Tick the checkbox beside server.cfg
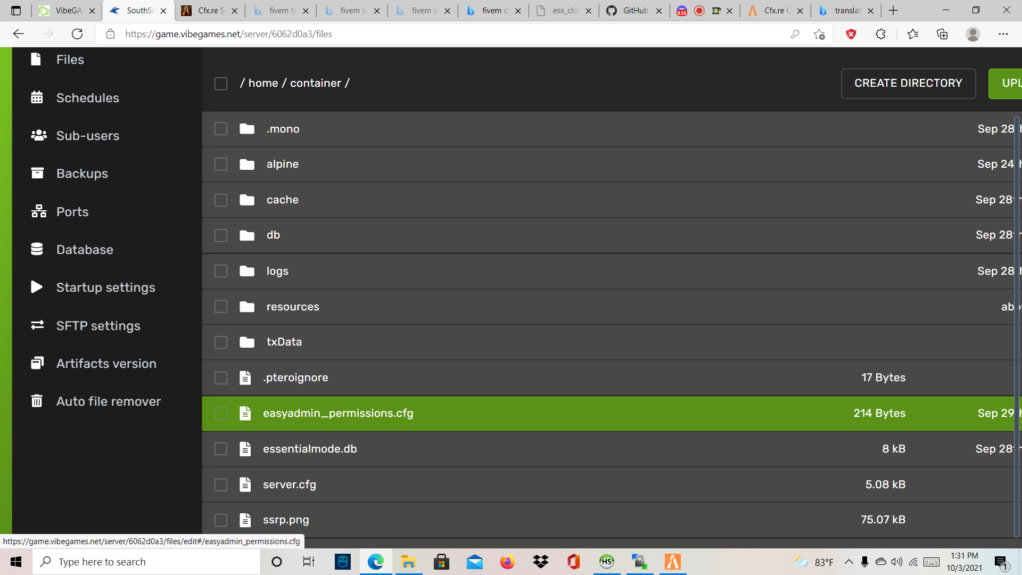The width and height of the screenshot is (1022, 575). point(221,484)
